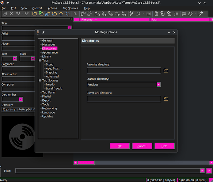Click the Options wrench toolbar icon
The image size is (213, 182).
[x=201, y=14]
